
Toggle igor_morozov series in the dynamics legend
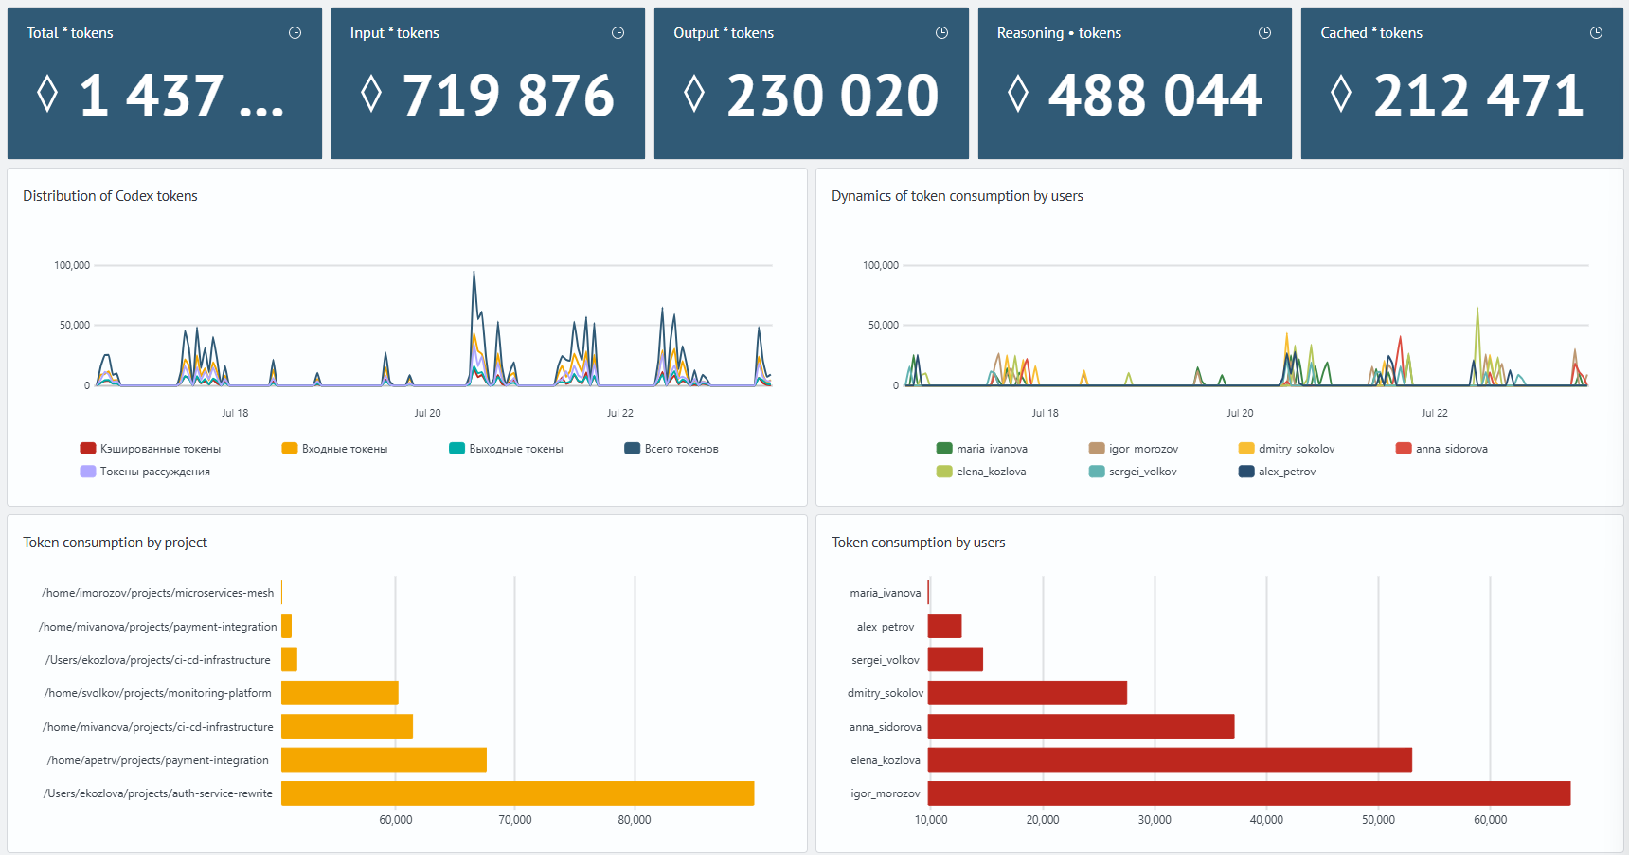[x=1134, y=449]
